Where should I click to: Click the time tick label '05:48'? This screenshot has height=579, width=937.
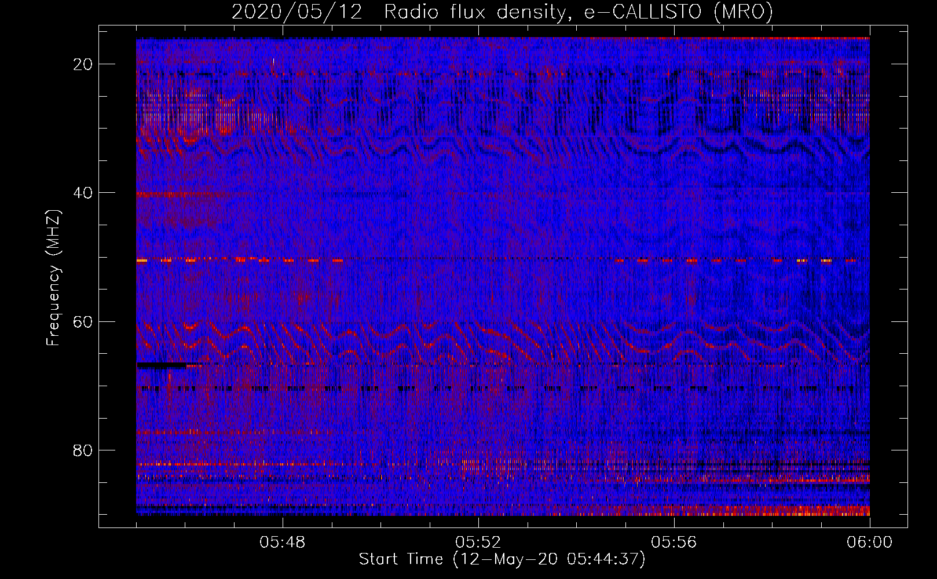pos(283,543)
